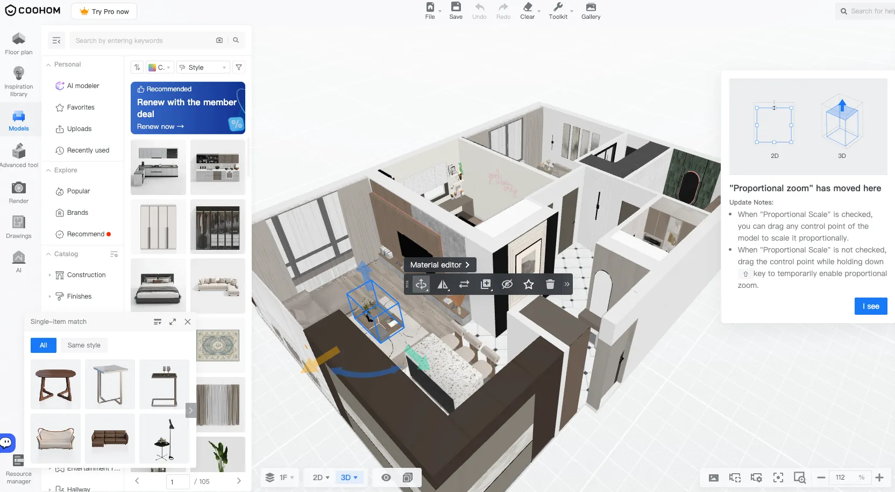Delete the selected model with trash icon
This screenshot has height=492, width=895.
[x=550, y=284]
